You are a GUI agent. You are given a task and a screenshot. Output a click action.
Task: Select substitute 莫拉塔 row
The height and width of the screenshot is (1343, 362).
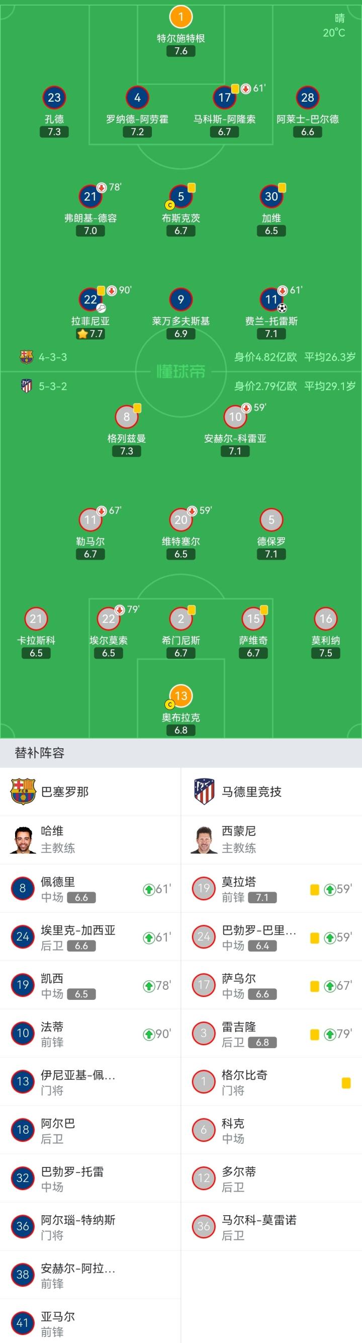pos(271,889)
